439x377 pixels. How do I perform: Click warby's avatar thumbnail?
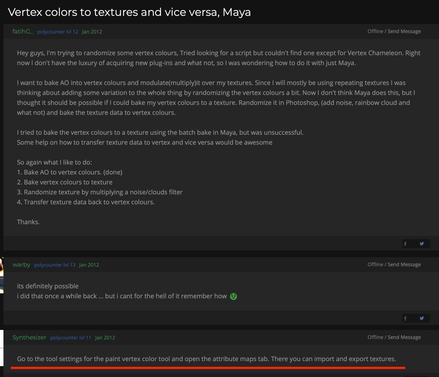pos(2,275)
